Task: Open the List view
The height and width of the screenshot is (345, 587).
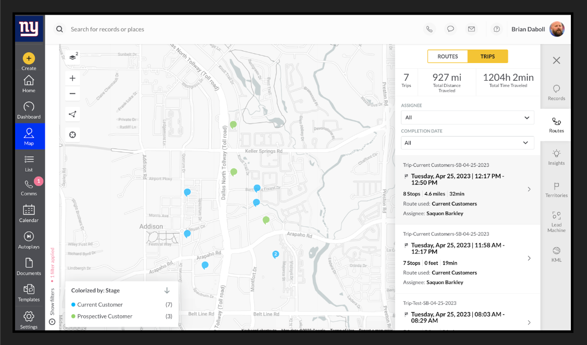Action: pos(29,164)
